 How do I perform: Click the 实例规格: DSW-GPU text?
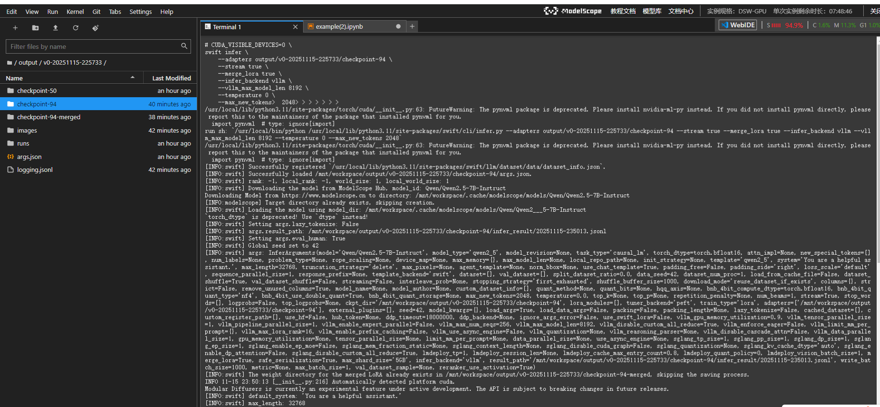(736, 11)
